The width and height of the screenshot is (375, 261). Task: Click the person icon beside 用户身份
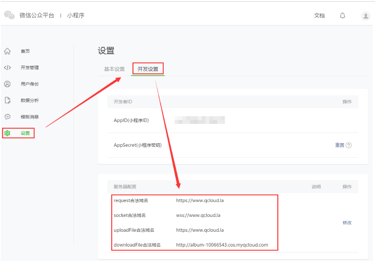(x=7, y=84)
